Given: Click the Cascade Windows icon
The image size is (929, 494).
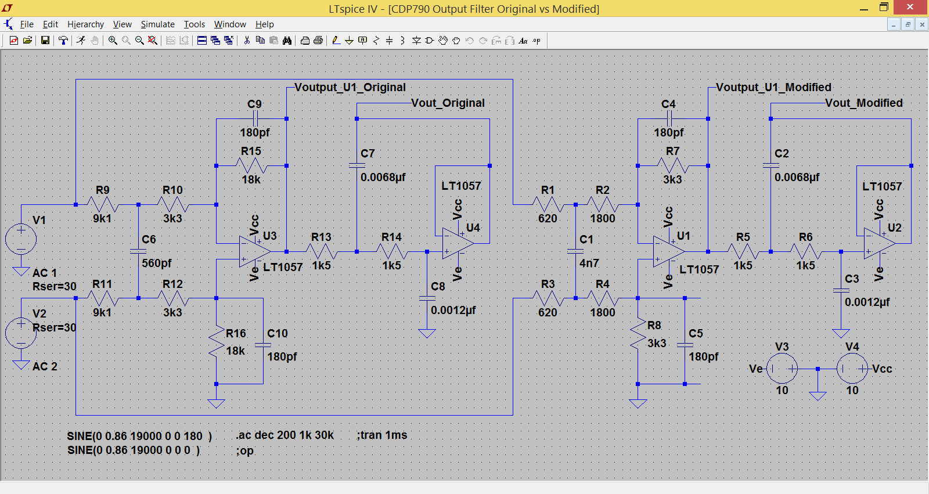Looking at the screenshot, I should pyautogui.click(x=215, y=41).
